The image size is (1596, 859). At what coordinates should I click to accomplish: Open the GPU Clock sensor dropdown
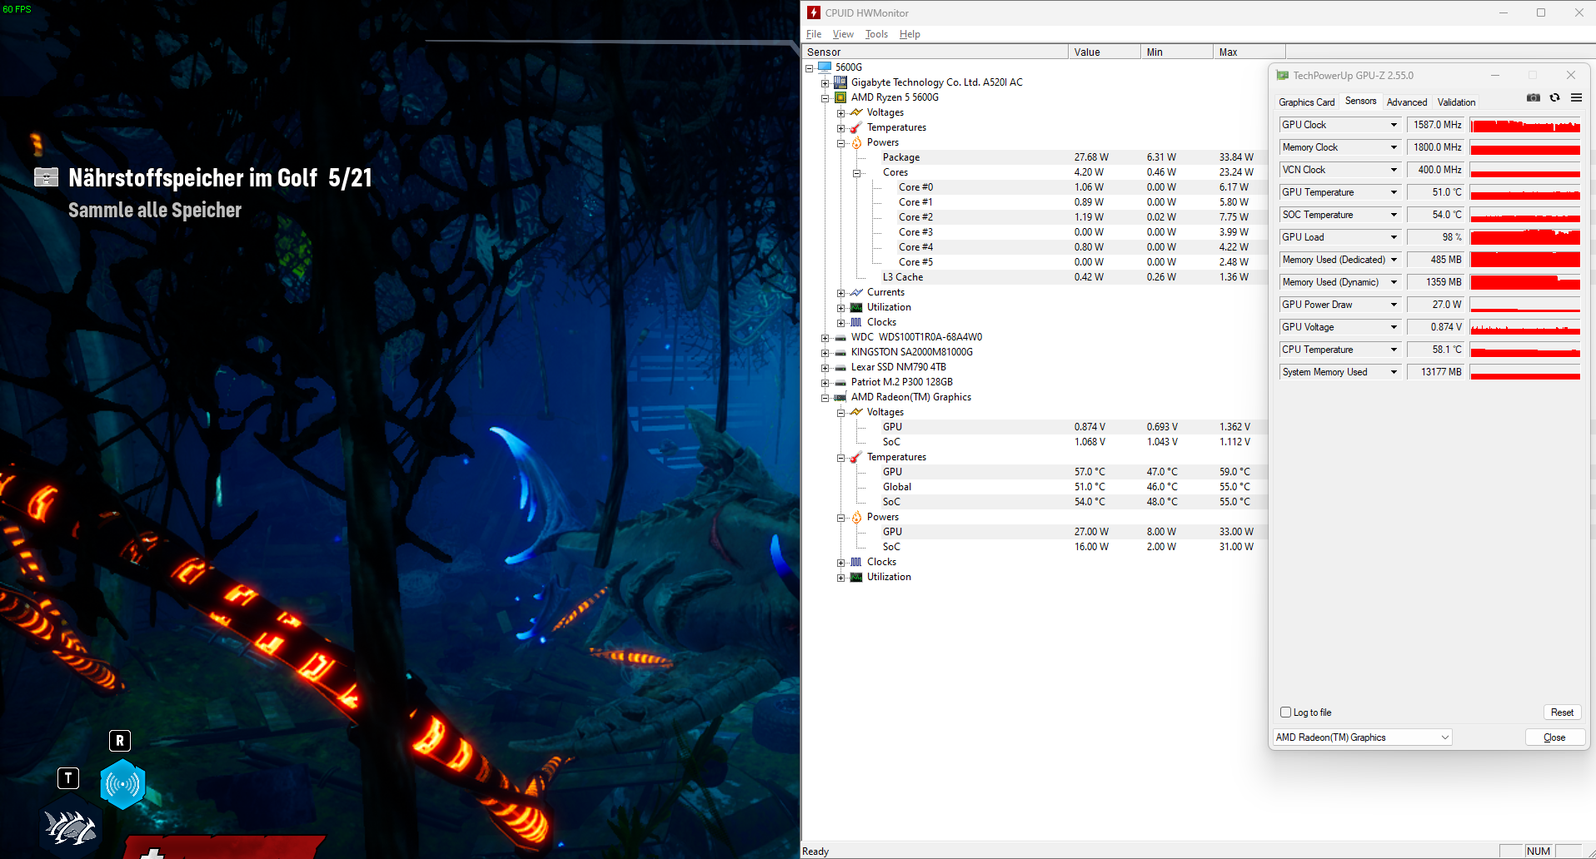1394,125
